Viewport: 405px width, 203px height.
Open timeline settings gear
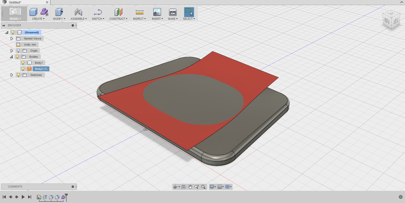[x=400, y=197]
